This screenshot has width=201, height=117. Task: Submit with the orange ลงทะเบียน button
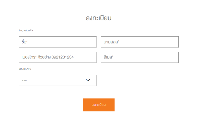[98, 105]
